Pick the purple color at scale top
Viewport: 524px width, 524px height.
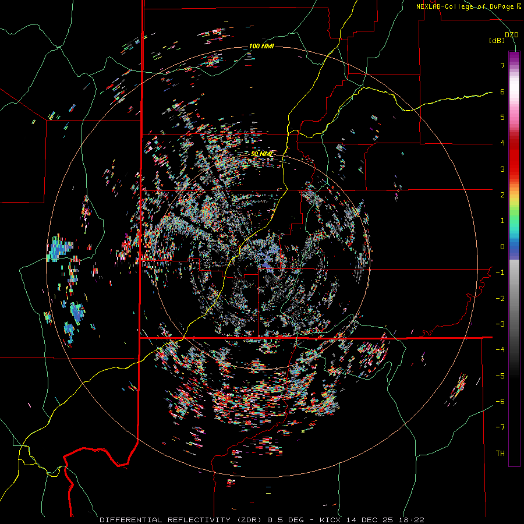coord(514,55)
